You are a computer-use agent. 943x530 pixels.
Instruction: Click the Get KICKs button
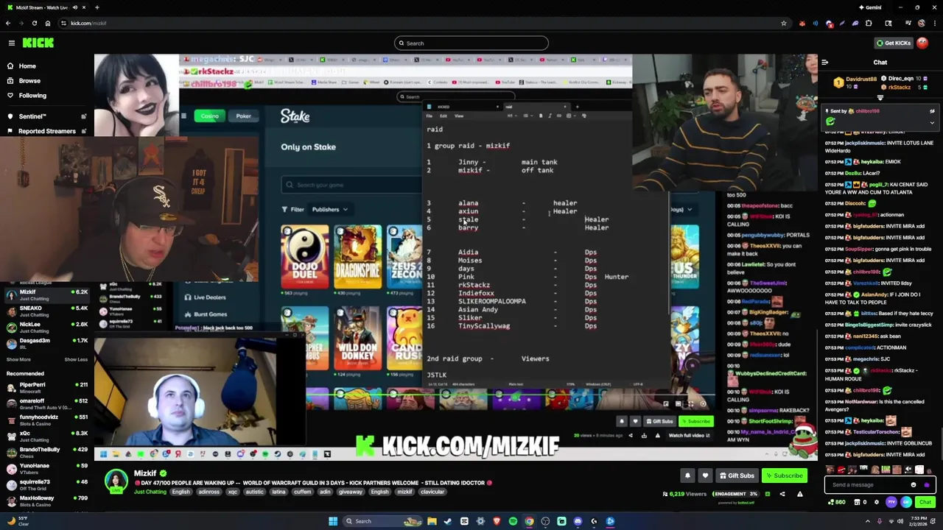point(893,43)
